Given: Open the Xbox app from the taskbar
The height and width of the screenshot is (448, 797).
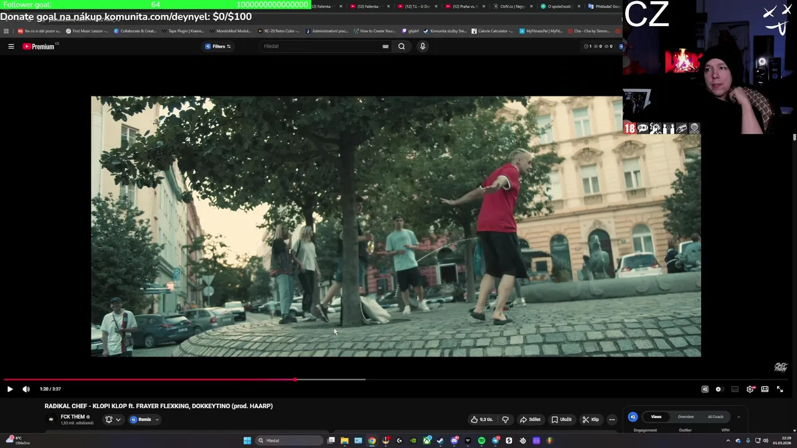Looking at the screenshot, I should pos(427,441).
